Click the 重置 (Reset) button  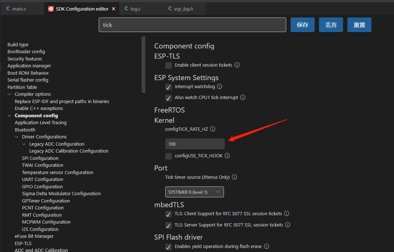(x=359, y=25)
